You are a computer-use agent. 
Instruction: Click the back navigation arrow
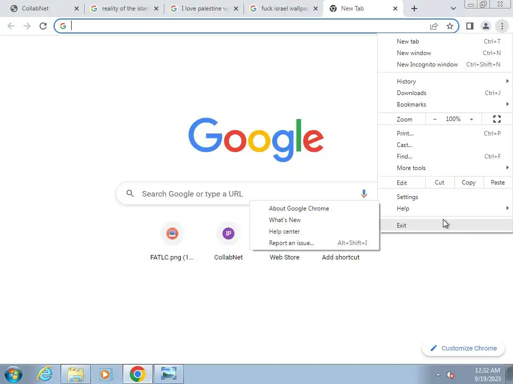[x=11, y=26]
